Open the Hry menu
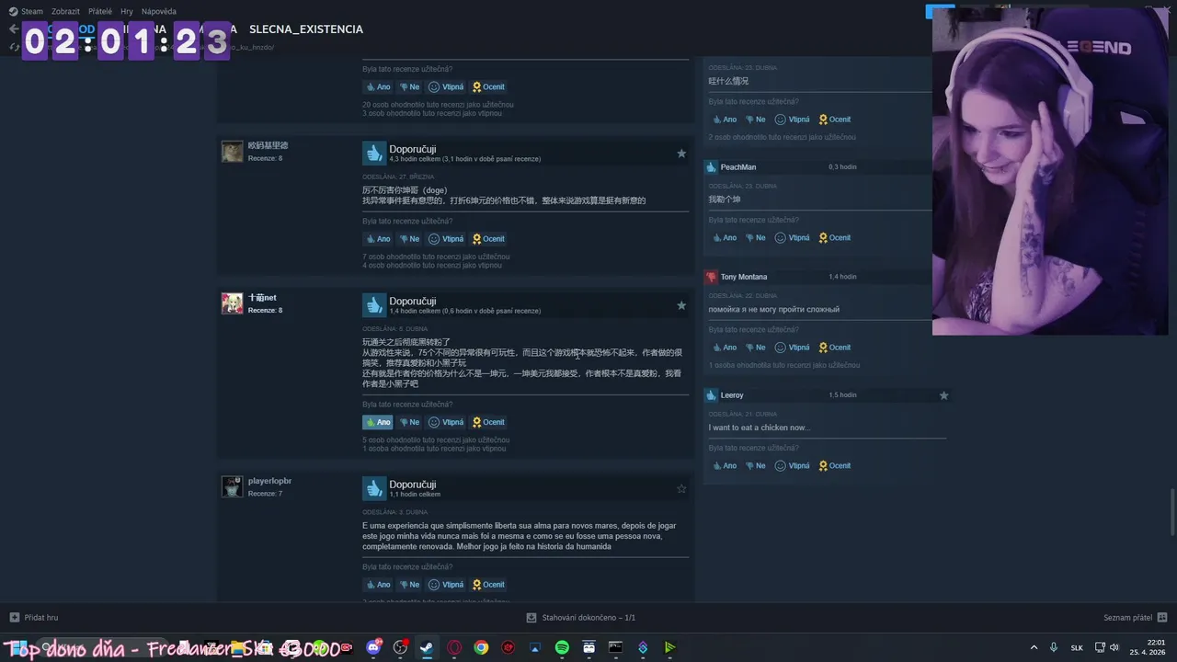Screen dimensions: 1177x662 127,11
